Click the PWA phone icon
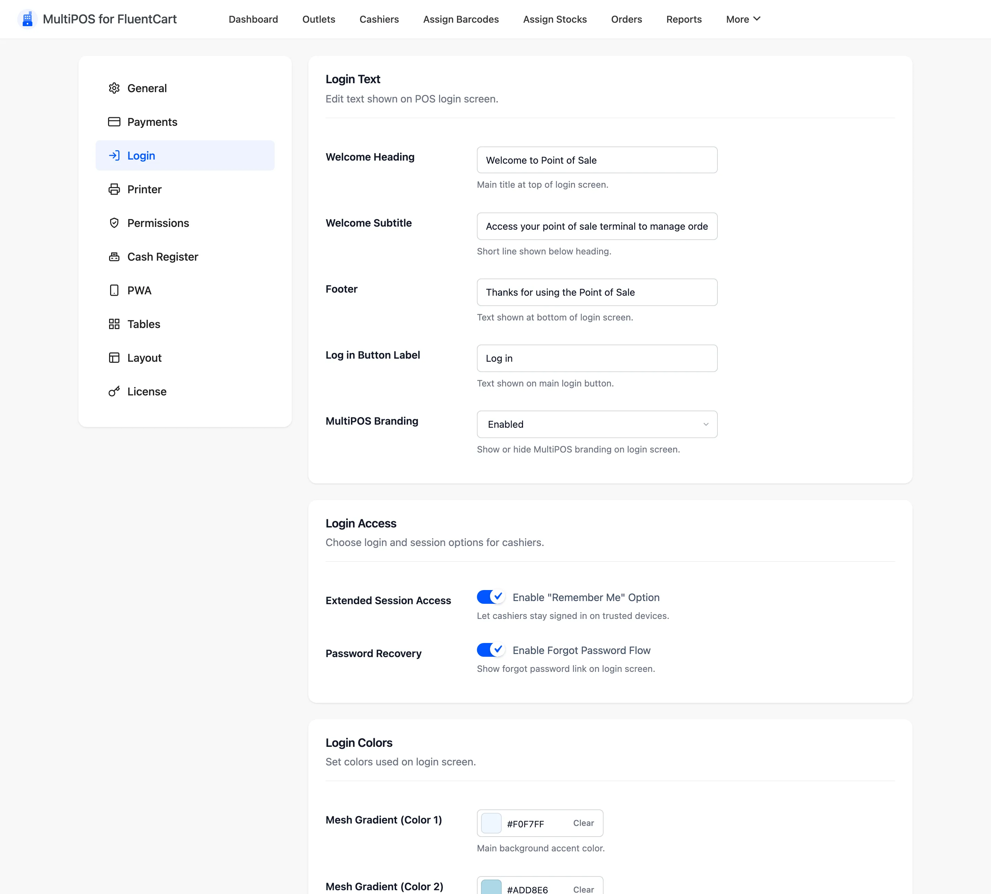 click(114, 290)
